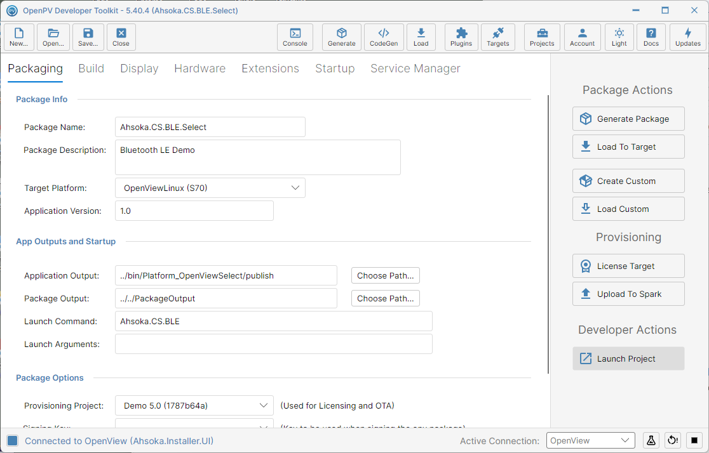Switch to the Service Manager tab
Viewport: 709px width, 453px height.
pos(415,68)
